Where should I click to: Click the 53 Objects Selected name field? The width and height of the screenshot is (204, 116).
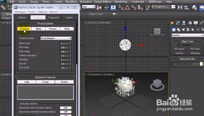coord(186,64)
